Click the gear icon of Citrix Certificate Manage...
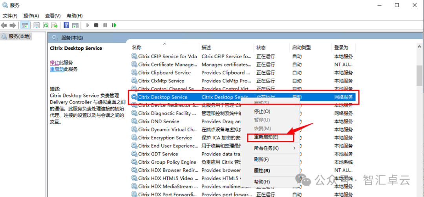The image size is (424, 197). tap(134, 64)
